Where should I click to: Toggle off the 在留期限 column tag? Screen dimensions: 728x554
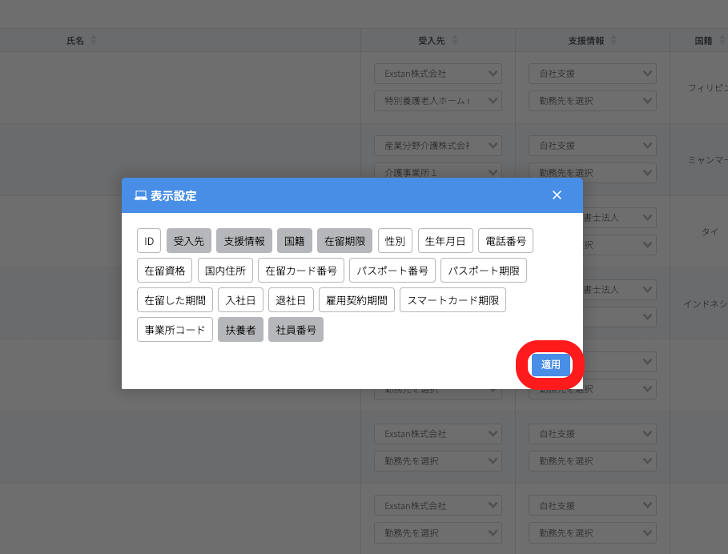pyautogui.click(x=344, y=241)
